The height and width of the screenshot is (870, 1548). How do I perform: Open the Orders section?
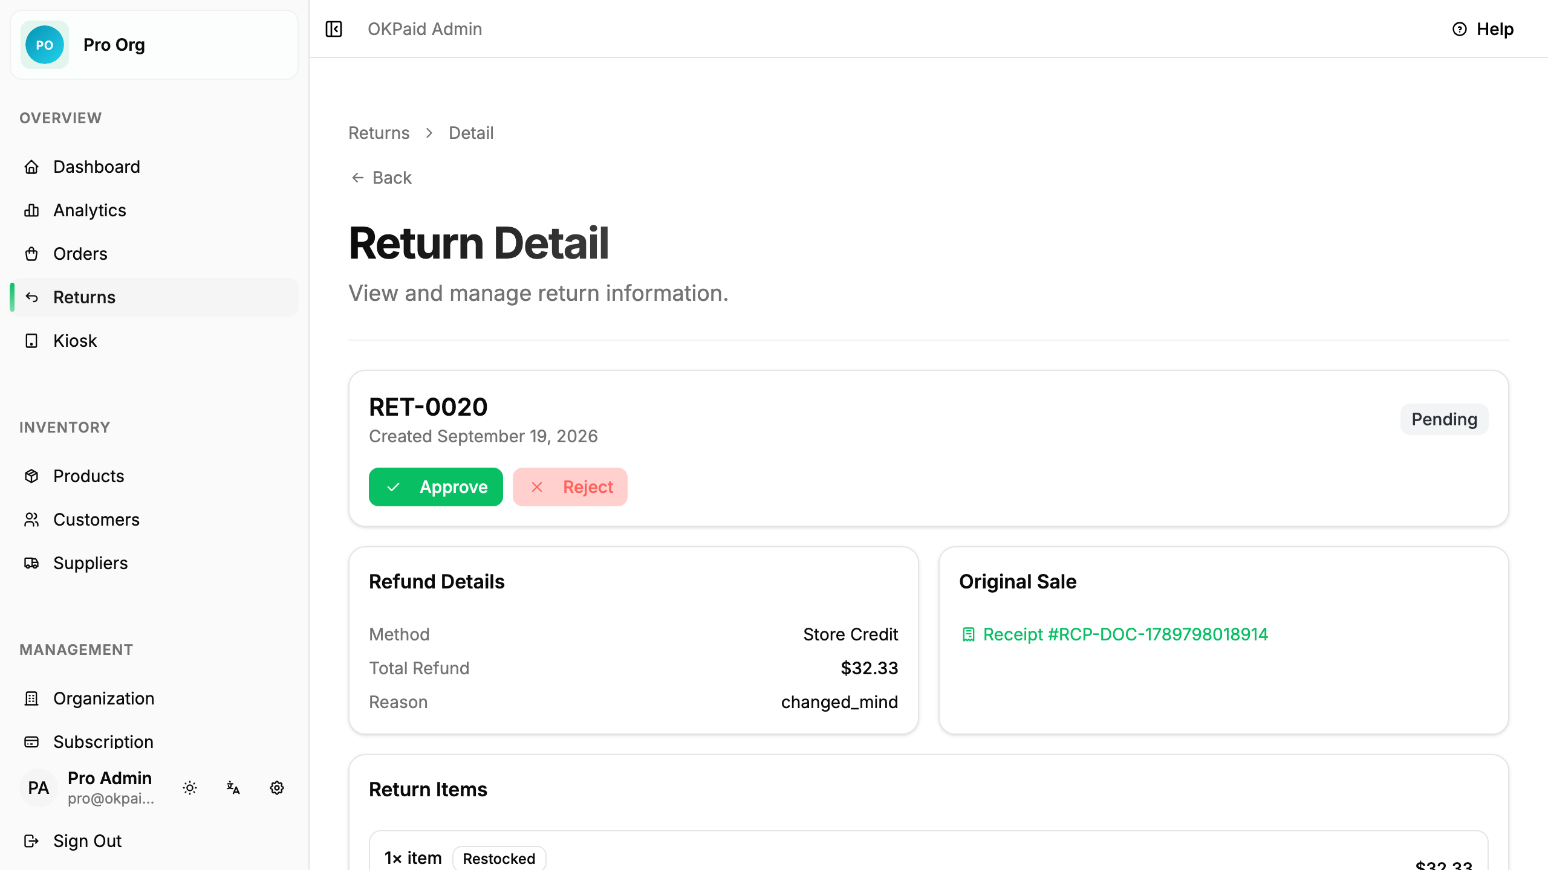pyautogui.click(x=154, y=254)
